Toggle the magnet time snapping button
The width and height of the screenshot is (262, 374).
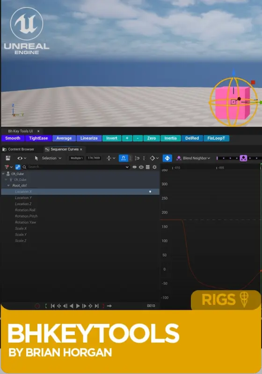pos(124,158)
